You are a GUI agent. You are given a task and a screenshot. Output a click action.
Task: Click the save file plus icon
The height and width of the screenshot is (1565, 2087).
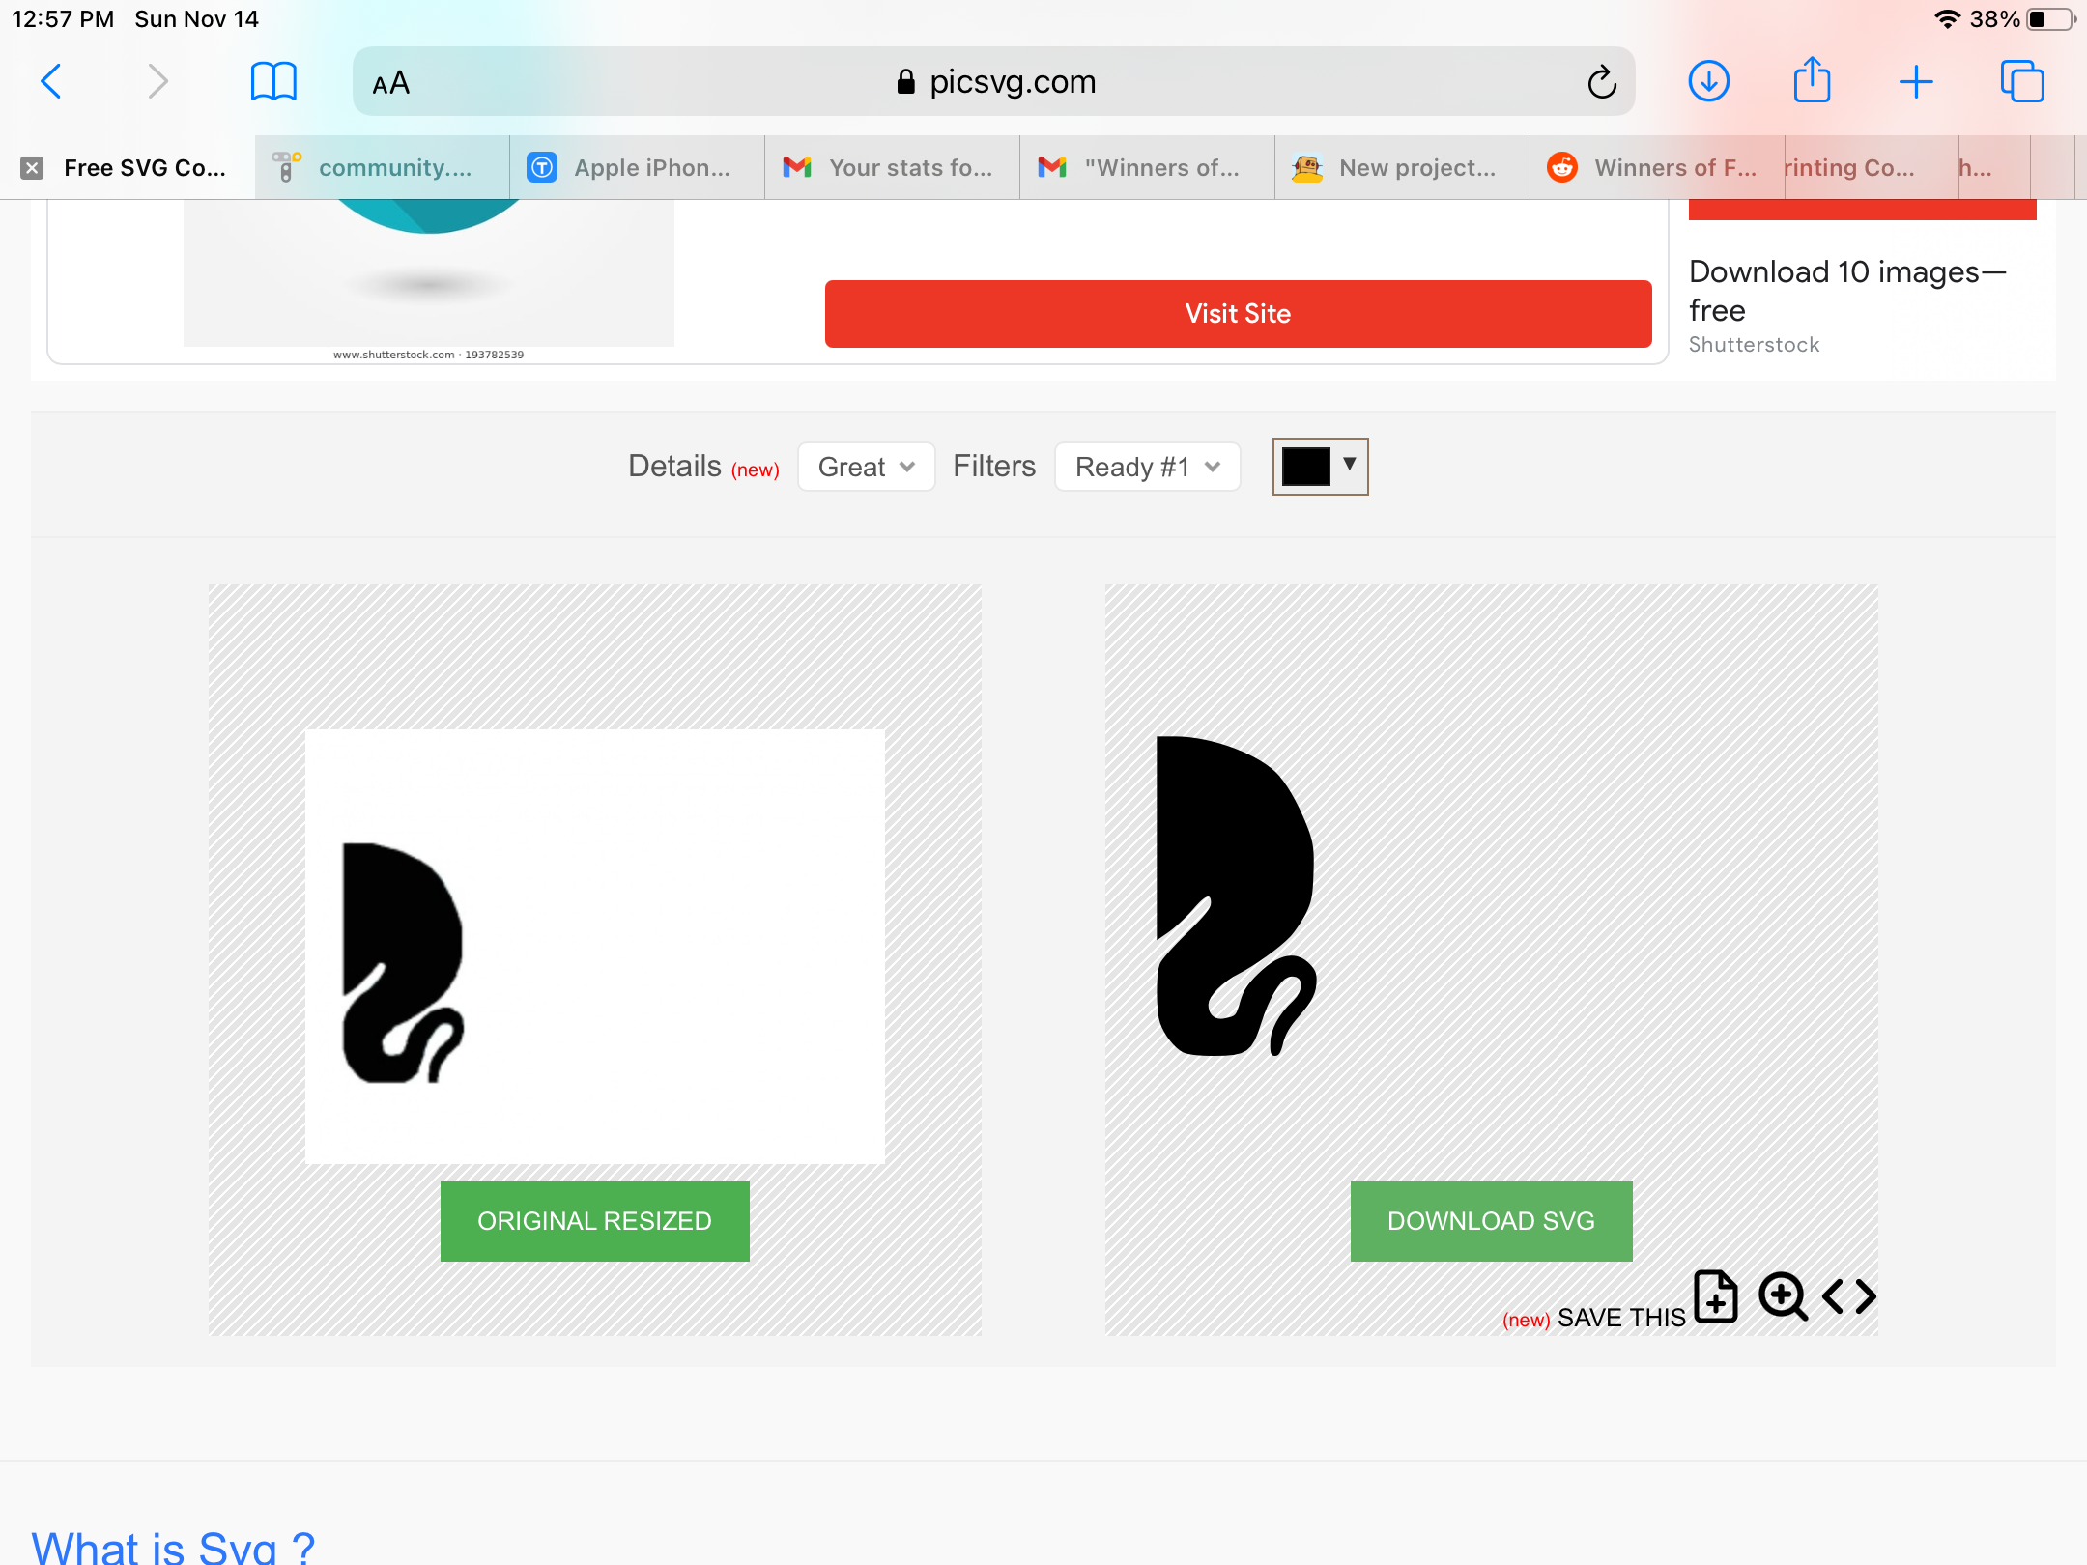coord(1716,1296)
